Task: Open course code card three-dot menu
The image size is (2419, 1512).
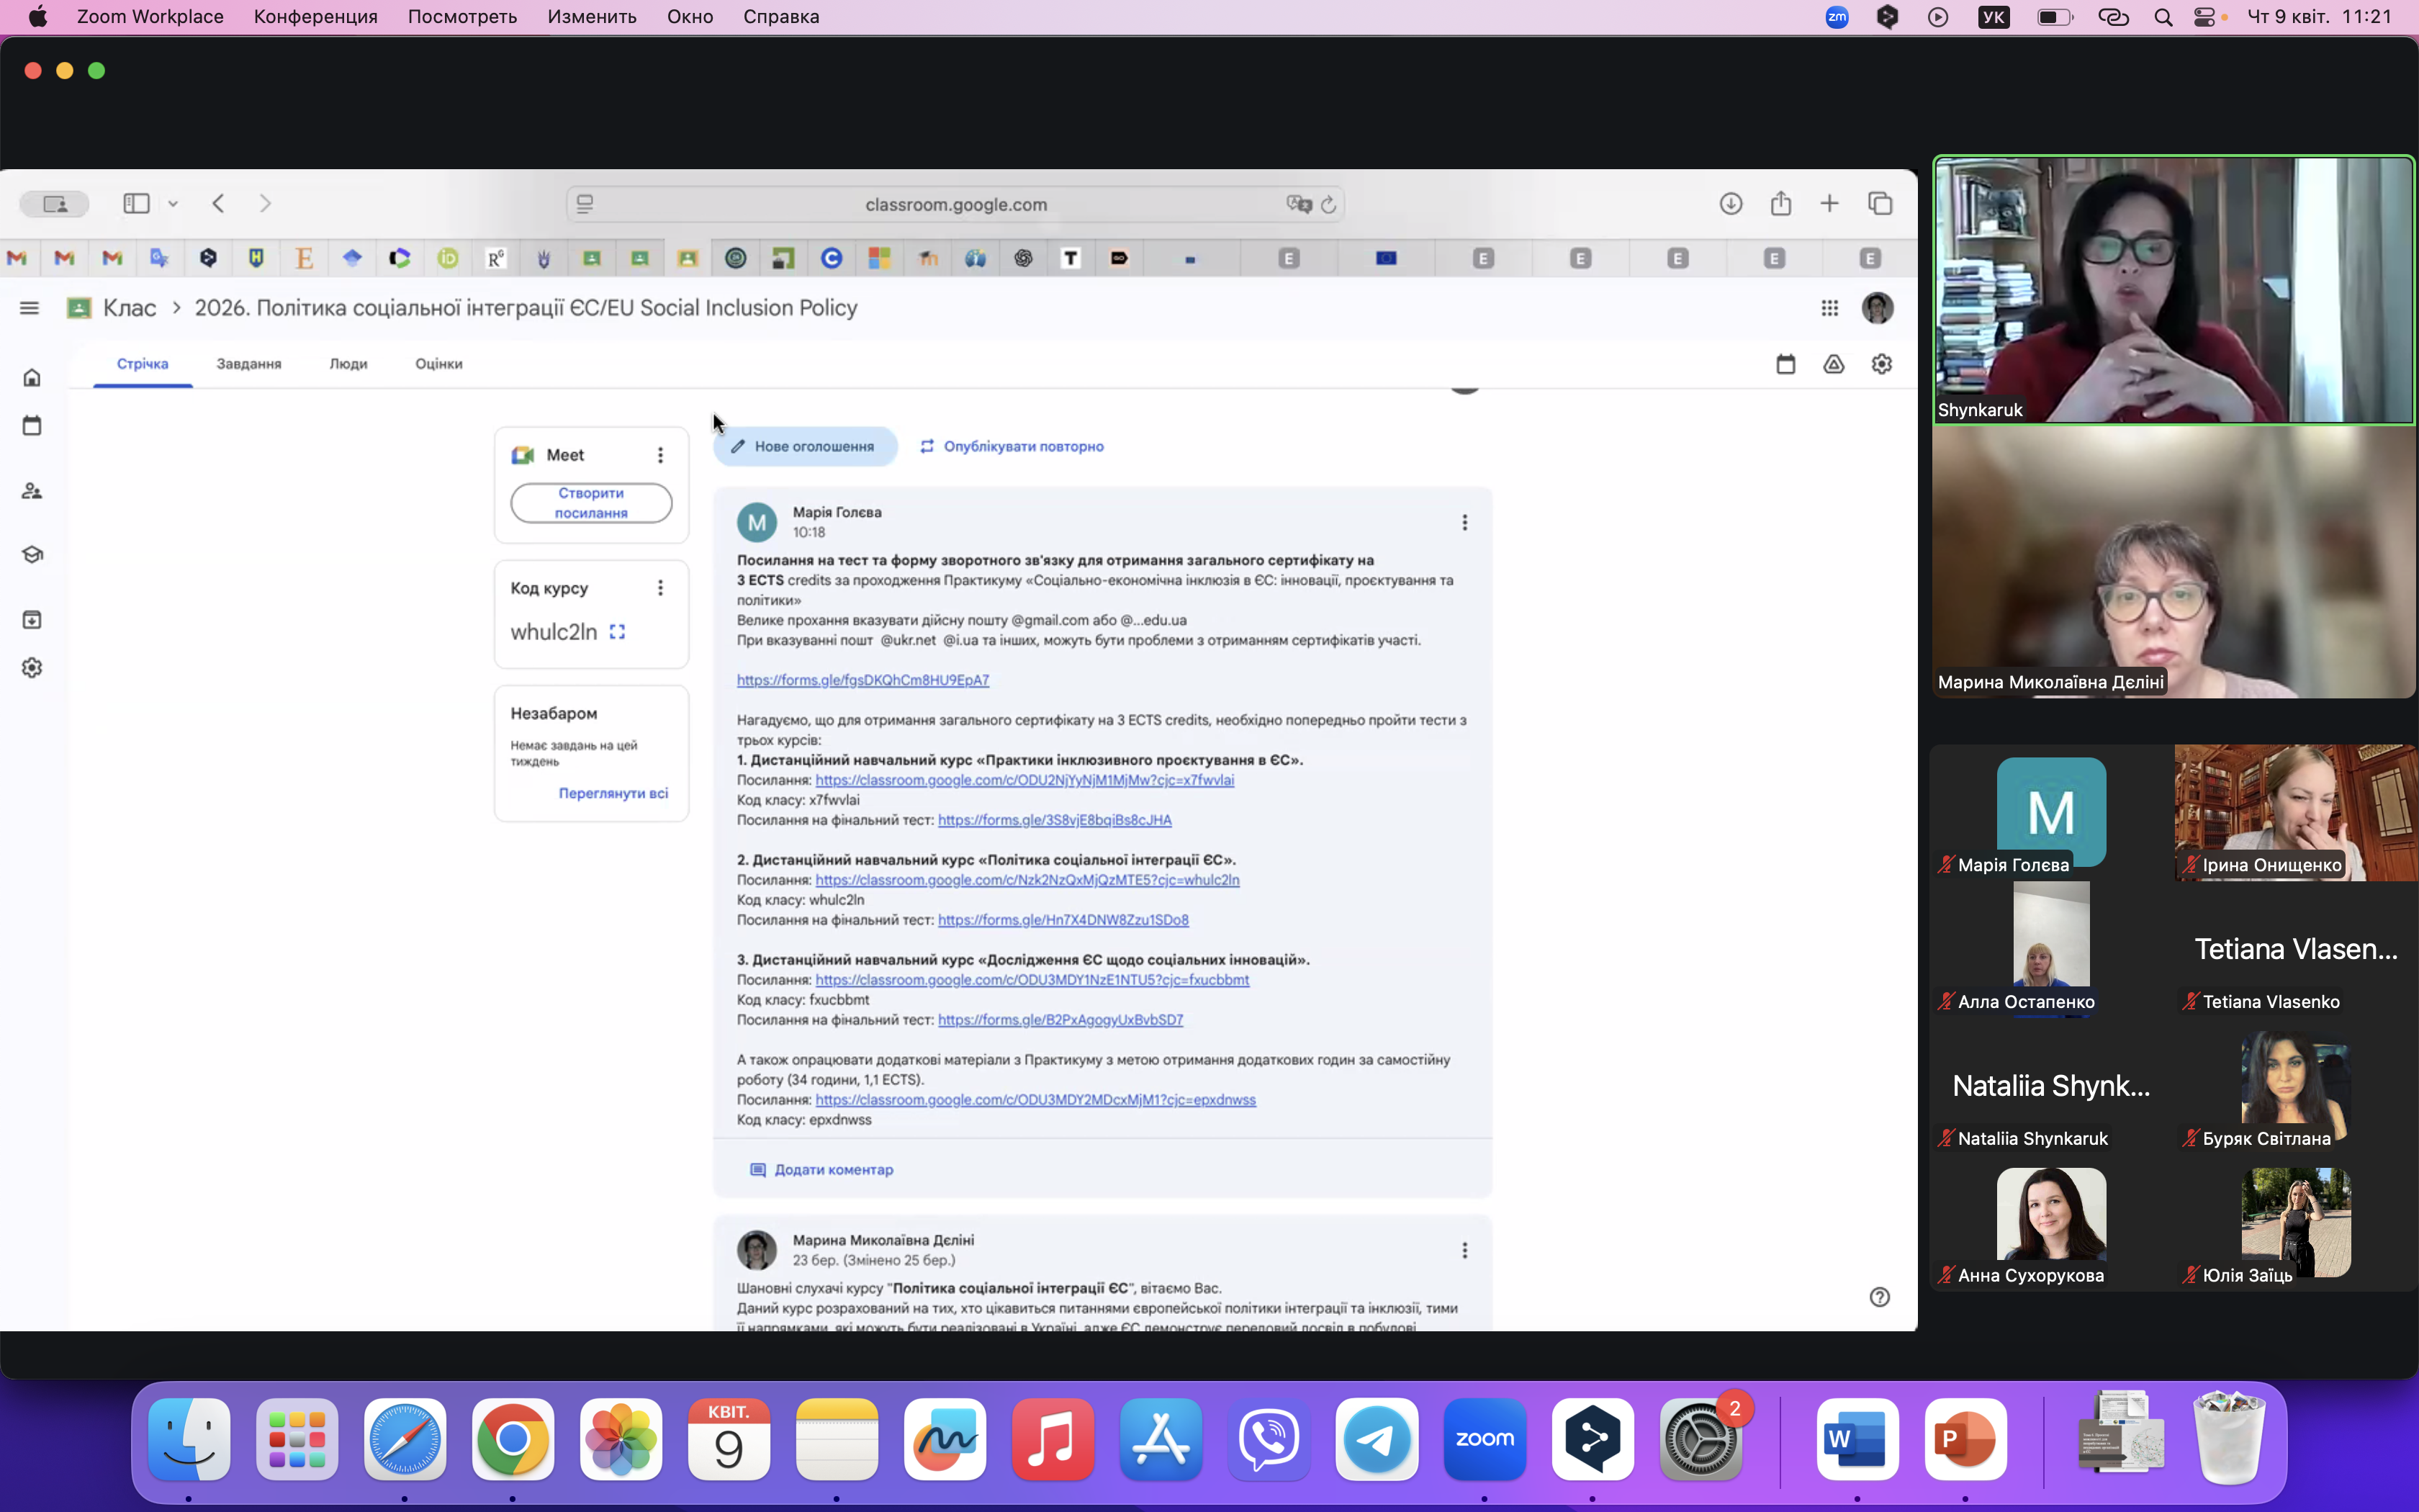Action: pyautogui.click(x=659, y=588)
